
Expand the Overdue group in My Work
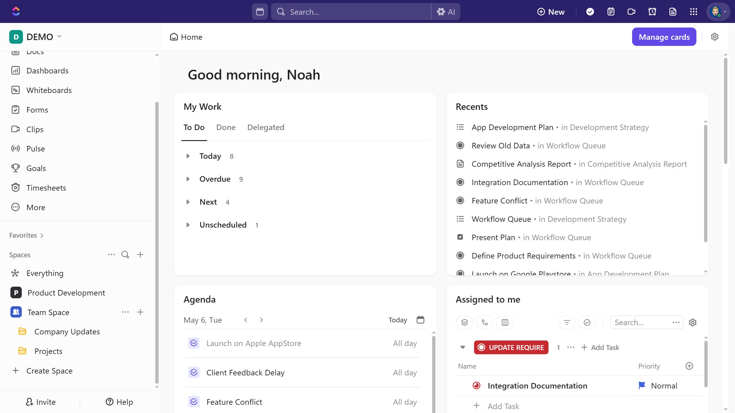click(x=188, y=179)
